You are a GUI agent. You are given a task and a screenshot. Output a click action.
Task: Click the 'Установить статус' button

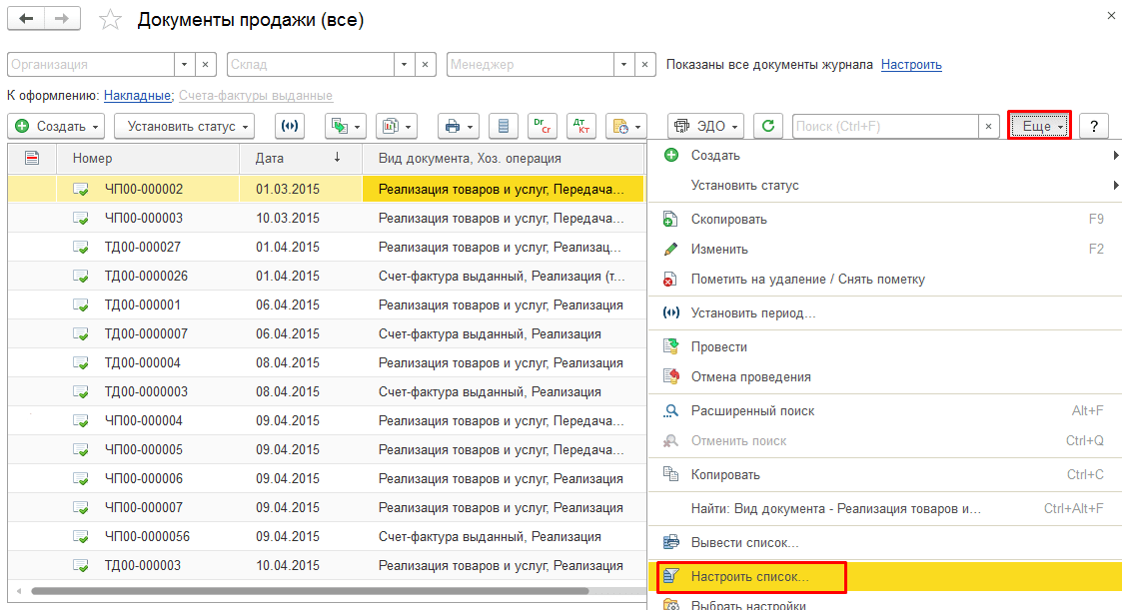(x=184, y=126)
